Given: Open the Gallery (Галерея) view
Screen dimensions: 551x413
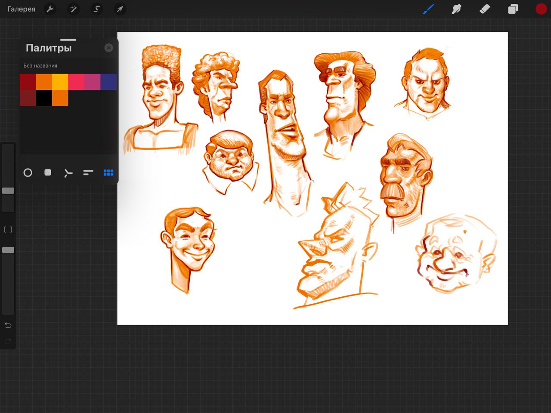Looking at the screenshot, I should click(x=21, y=9).
